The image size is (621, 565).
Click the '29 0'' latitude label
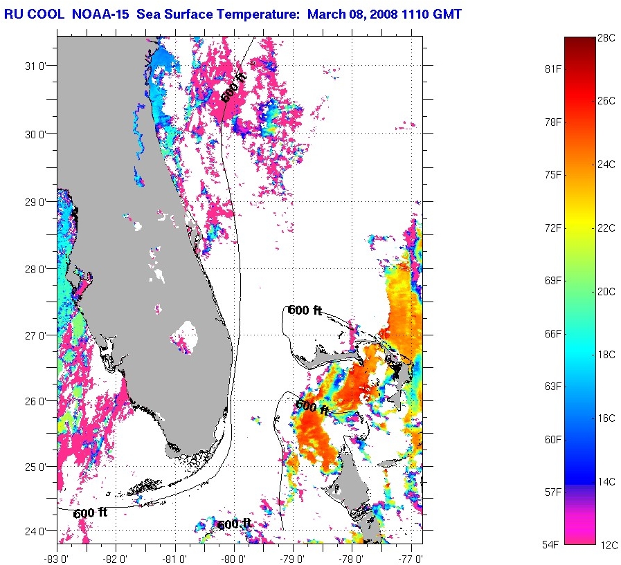[x=35, y=202]
